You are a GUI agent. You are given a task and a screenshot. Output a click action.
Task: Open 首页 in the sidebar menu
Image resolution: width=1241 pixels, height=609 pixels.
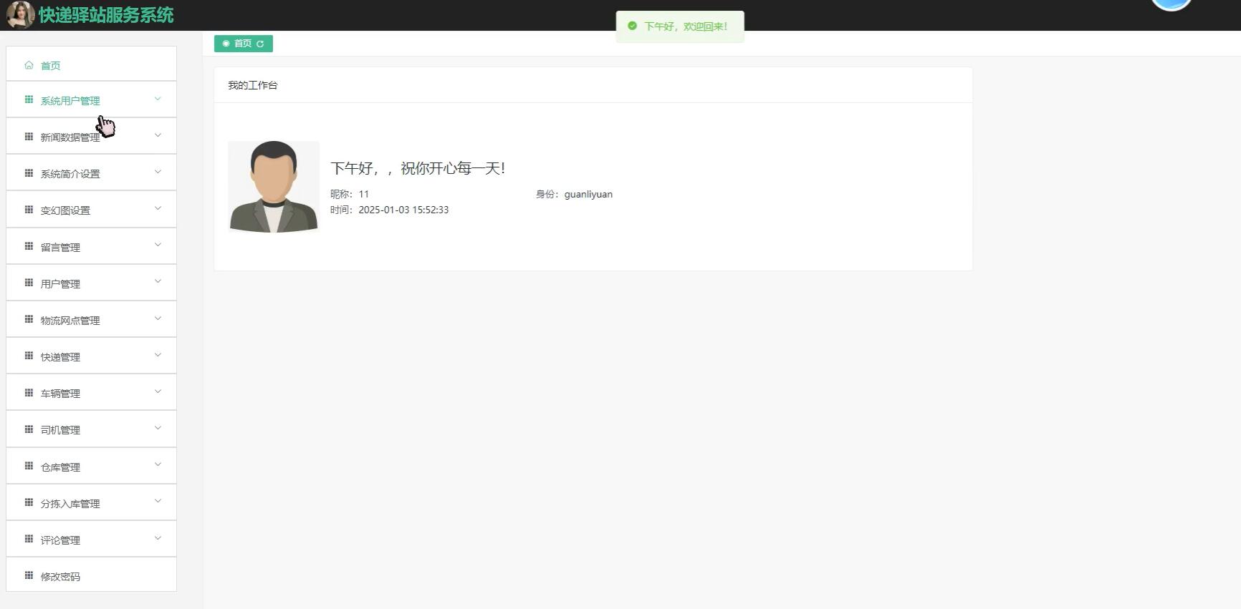(91, 64)
